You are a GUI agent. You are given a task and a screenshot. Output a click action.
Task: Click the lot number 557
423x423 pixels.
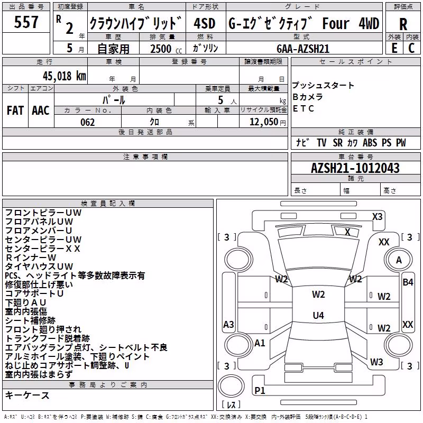click(26, 22)
